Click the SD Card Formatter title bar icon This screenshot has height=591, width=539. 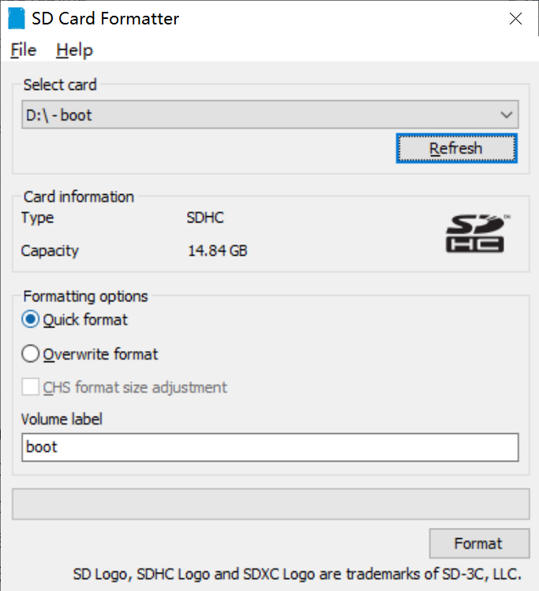[x=14, y=18]
